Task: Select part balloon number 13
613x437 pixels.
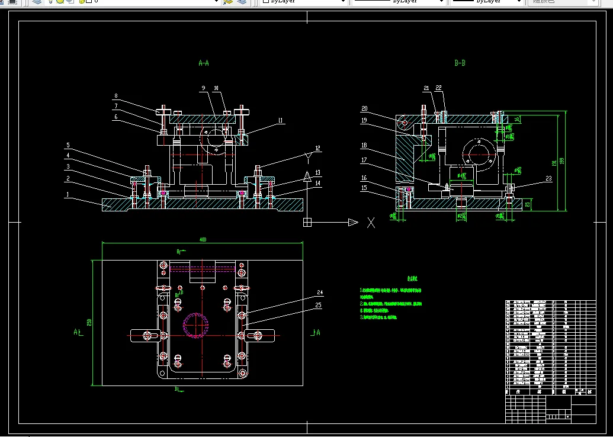Action: click(317, 172)
